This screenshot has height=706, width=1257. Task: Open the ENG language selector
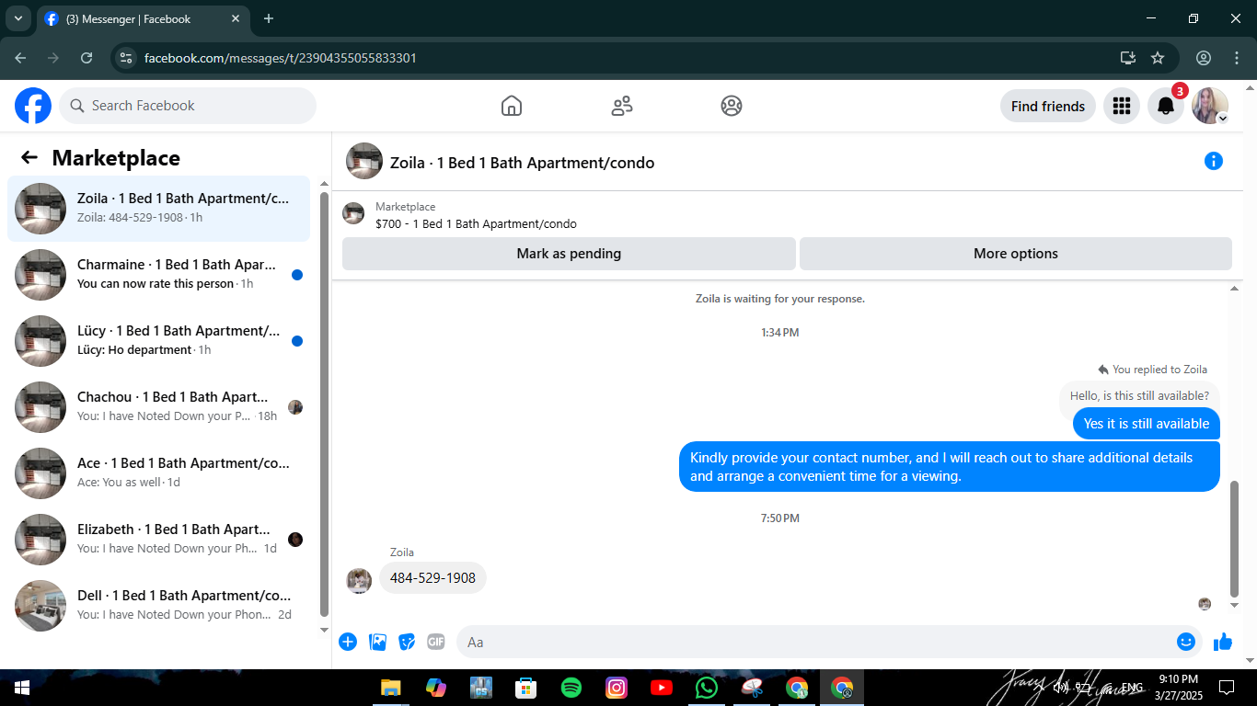[1132, 688]
